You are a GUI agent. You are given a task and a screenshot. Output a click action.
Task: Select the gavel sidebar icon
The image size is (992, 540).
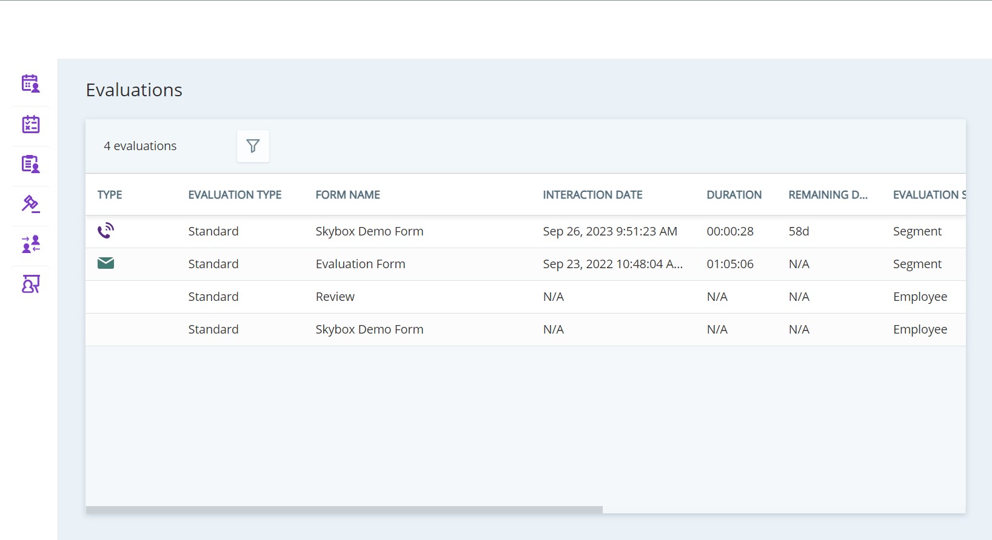pyautogui.click(x=30, y=205)
